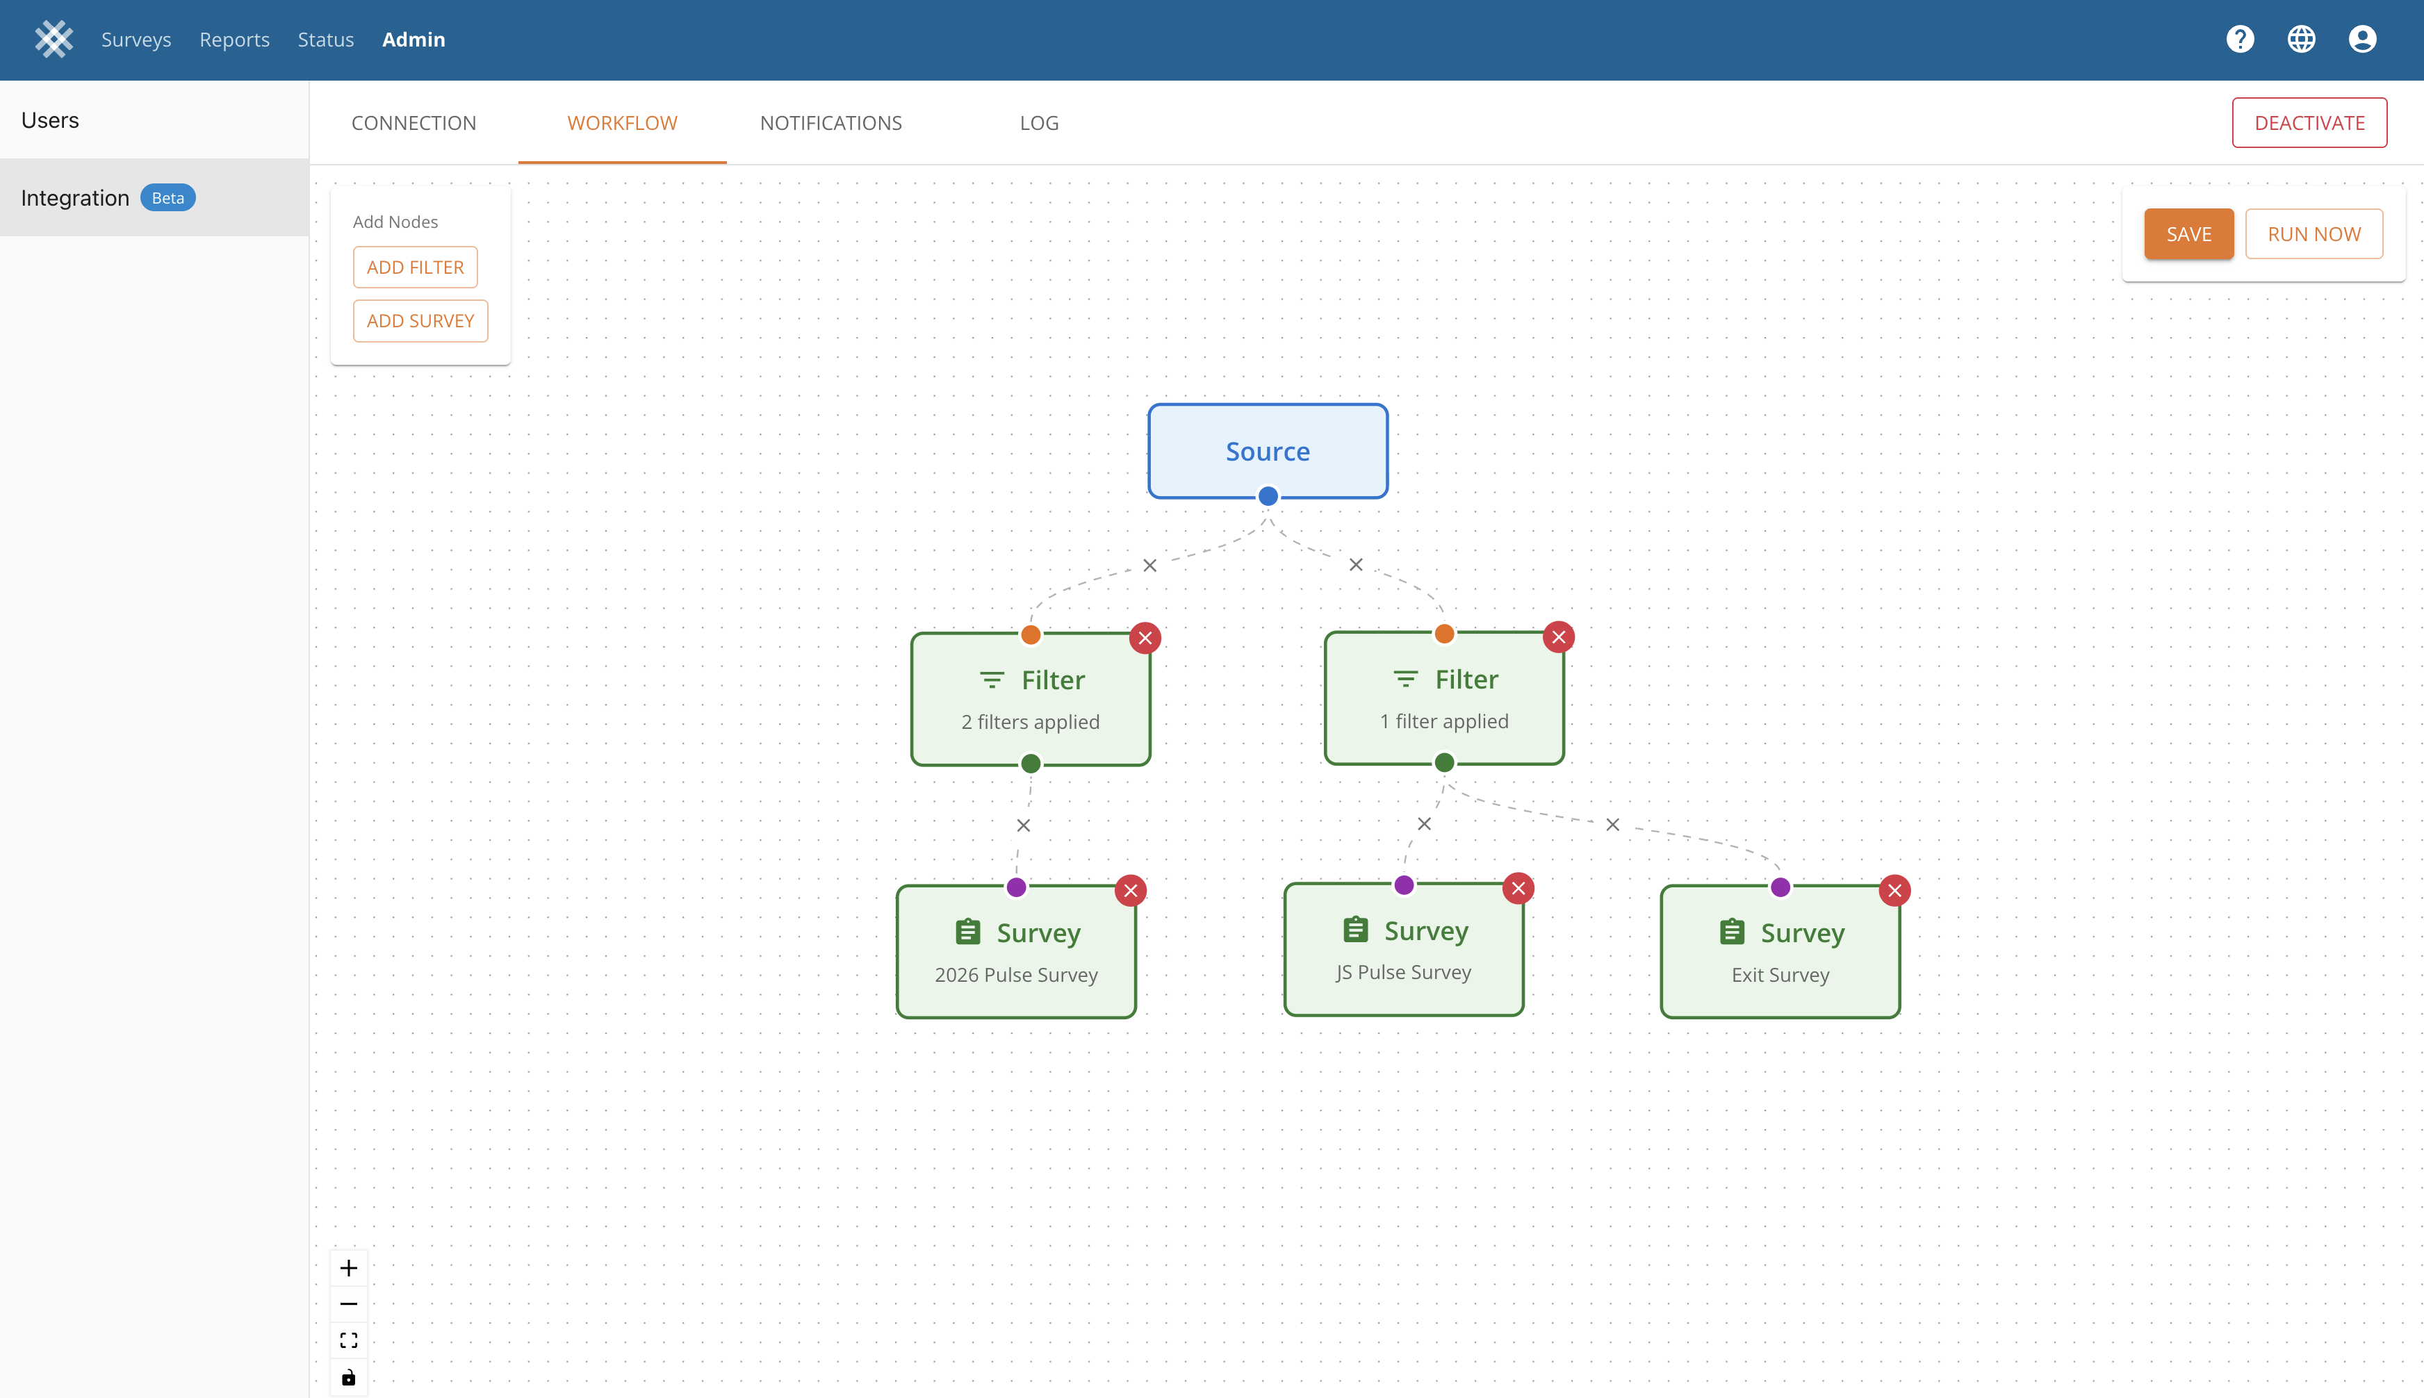The image size is (2424, 1398).
Task: Toggle the canvas interactivity lock
Action: pyautogui.click(x=349, y=1377)
